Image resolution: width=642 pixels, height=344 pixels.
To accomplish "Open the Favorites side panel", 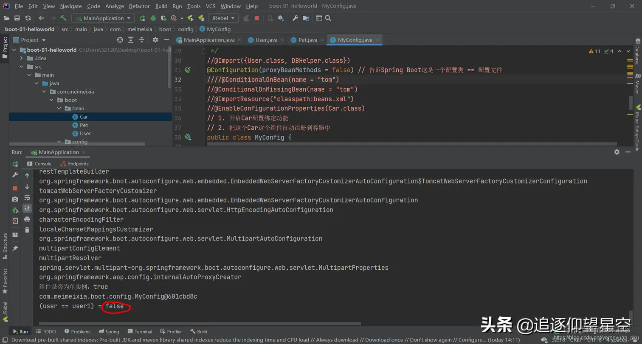I will [5, 281].
